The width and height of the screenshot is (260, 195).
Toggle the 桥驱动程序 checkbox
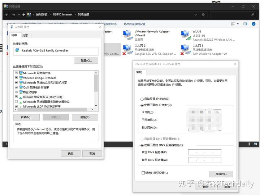click(x=16, y=92)
